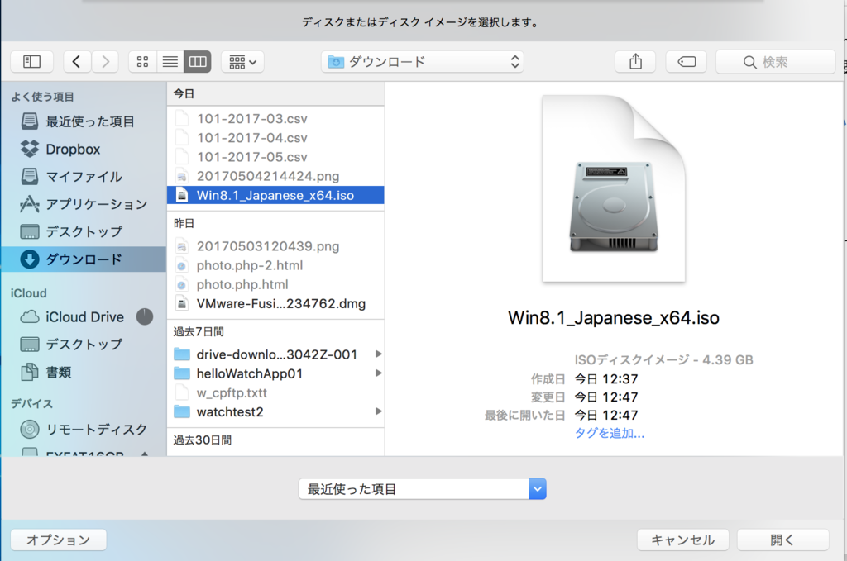Open 書類 in the sidebar
847x561 pixels.
tap(84, 372)
